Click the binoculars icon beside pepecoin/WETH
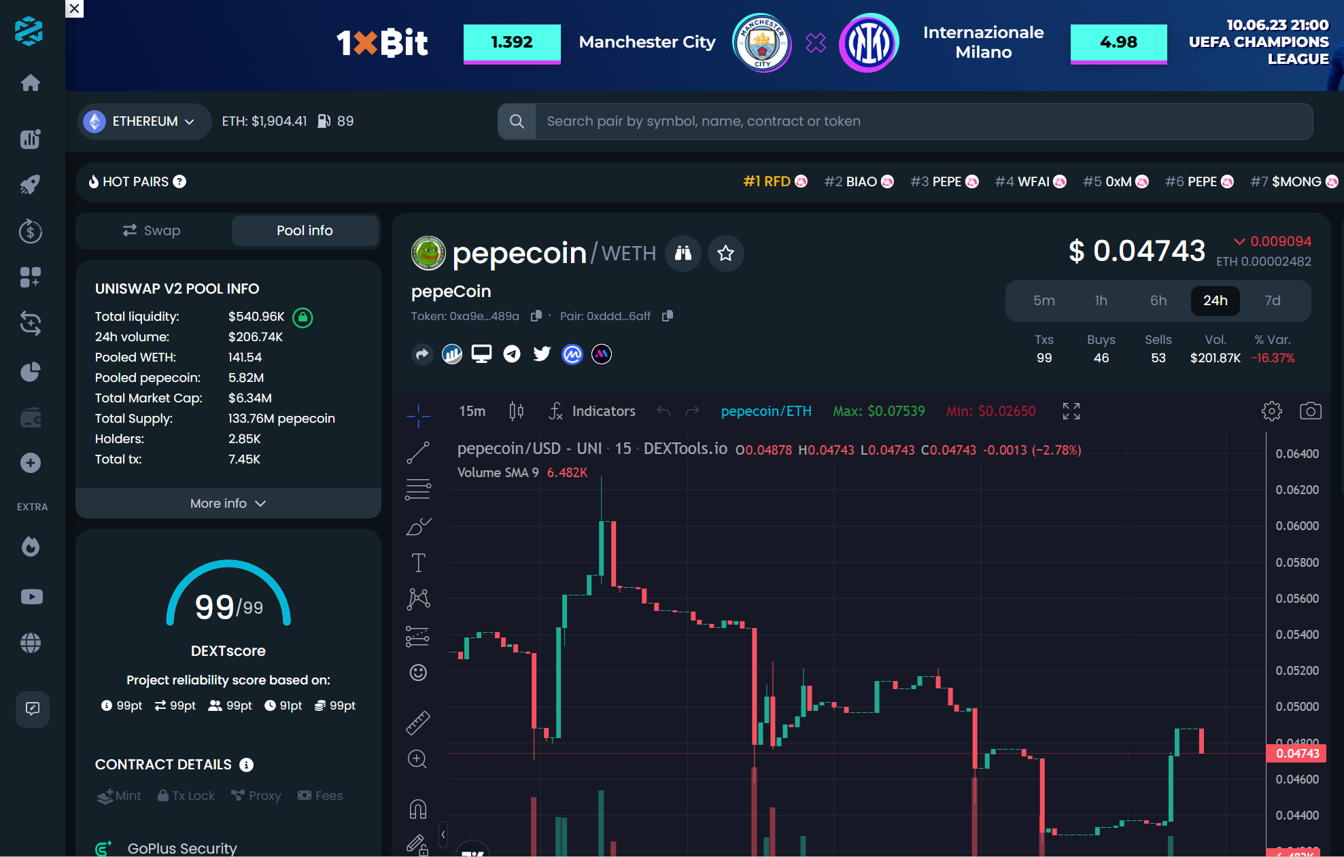This screenshot has width=1344, height=857. [x=683, y=253]
